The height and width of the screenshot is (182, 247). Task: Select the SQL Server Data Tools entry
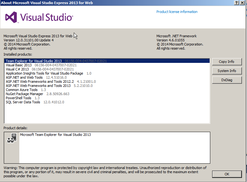click(107, 102)
